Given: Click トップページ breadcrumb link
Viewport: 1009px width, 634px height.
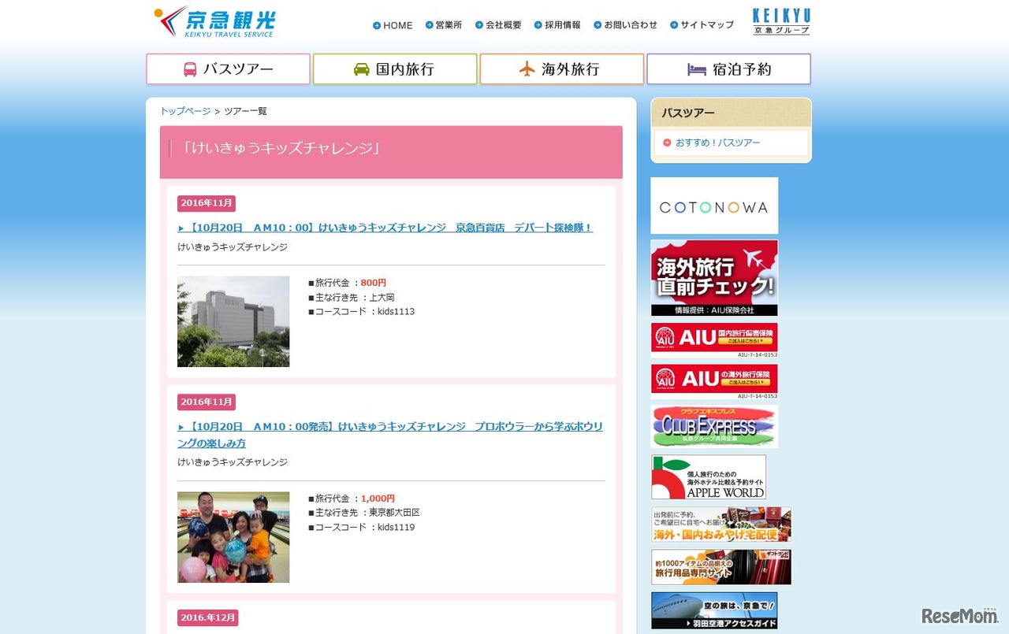Looking at the screenshot, I should coord(185,111).
